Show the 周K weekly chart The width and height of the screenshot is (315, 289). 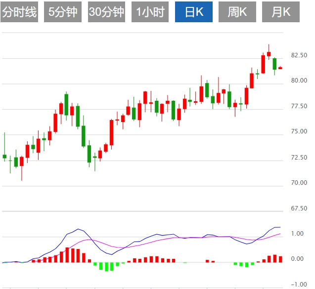tap(237, 12)
